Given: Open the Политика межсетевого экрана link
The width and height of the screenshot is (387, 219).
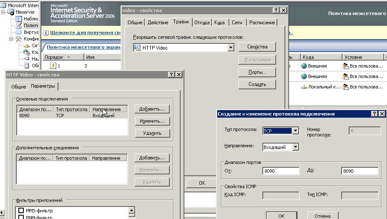Looking at the screenshot, I should [x=84, y=47].
